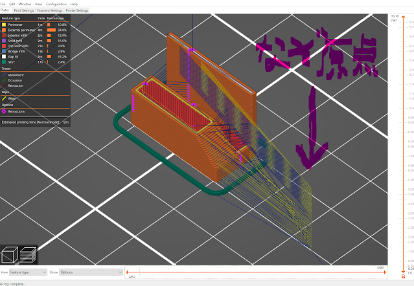This screenshot has width=414, height=286.
Task: Click the dark red Internal infill swatch
Action: (4, 36)
